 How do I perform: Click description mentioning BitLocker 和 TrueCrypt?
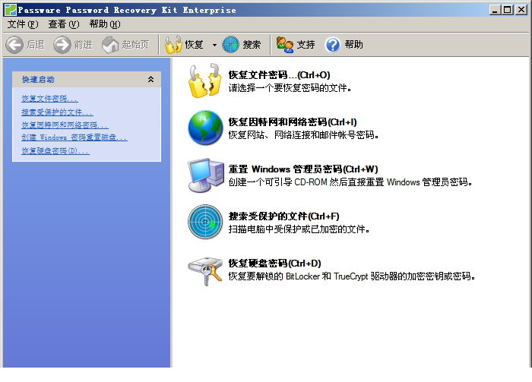tap(351, 276)
